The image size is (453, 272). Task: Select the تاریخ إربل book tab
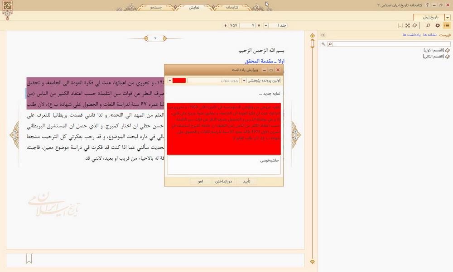(x=429, y=17)
